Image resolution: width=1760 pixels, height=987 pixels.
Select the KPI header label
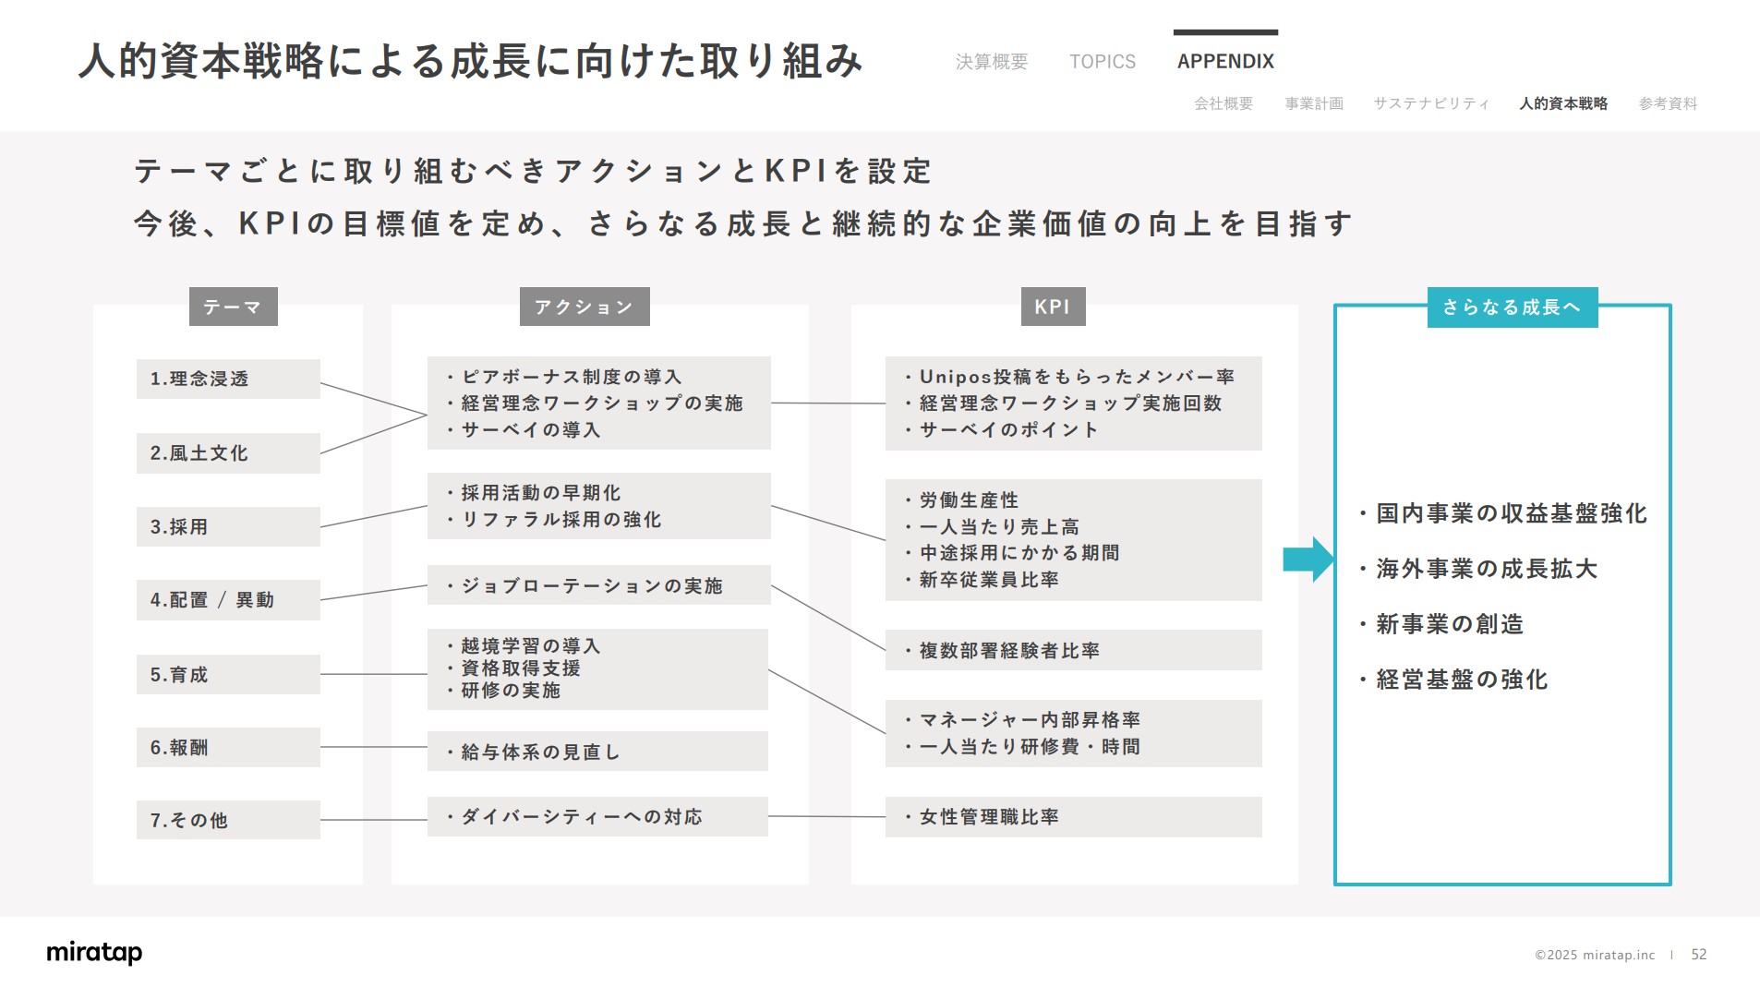(x=1052, y=306)
